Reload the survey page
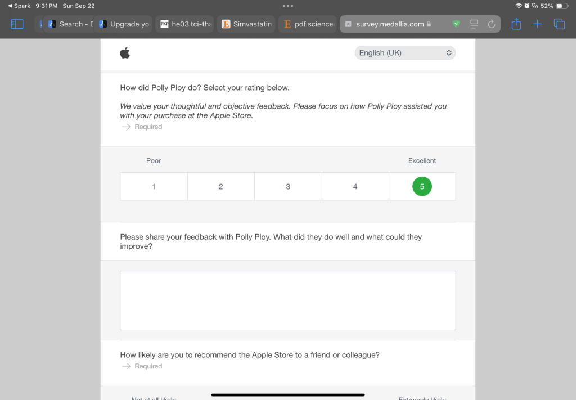This screenshot has width=576, height=400. [491, 24]
